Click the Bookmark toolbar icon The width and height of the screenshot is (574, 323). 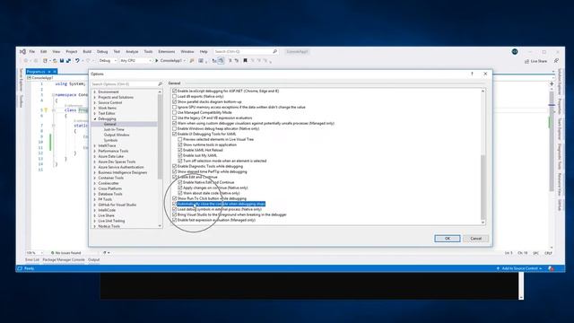(245, 60)
